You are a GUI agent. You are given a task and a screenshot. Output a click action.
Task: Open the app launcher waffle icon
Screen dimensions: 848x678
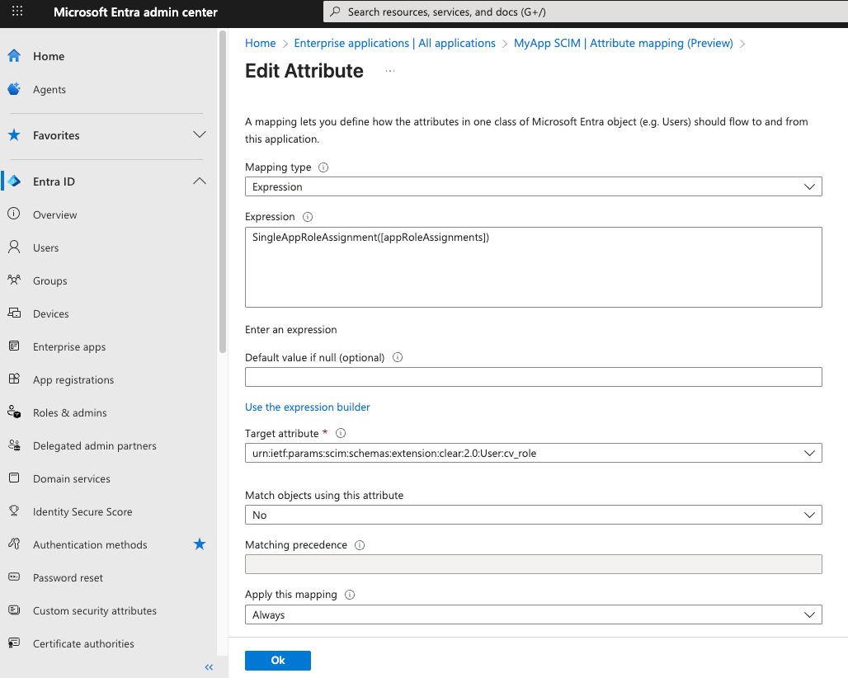tap(17, 12)
